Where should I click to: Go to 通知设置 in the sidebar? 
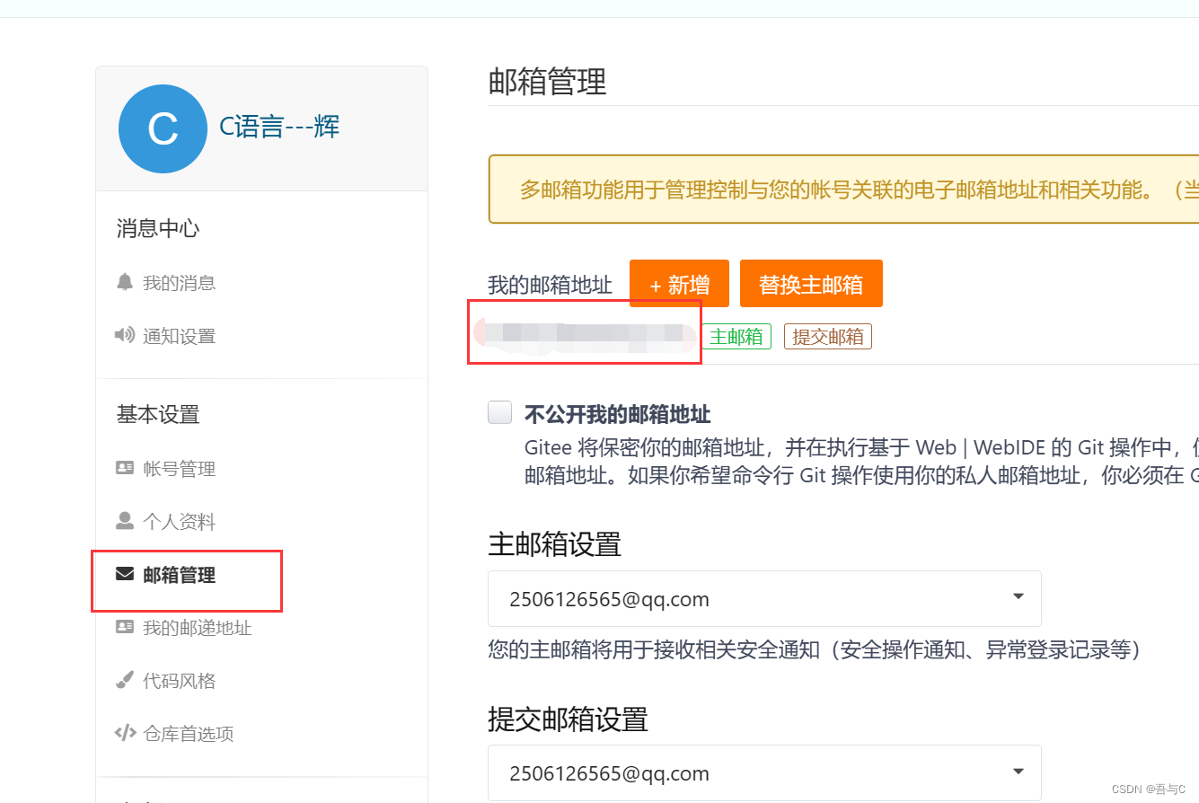coord(179,336)
